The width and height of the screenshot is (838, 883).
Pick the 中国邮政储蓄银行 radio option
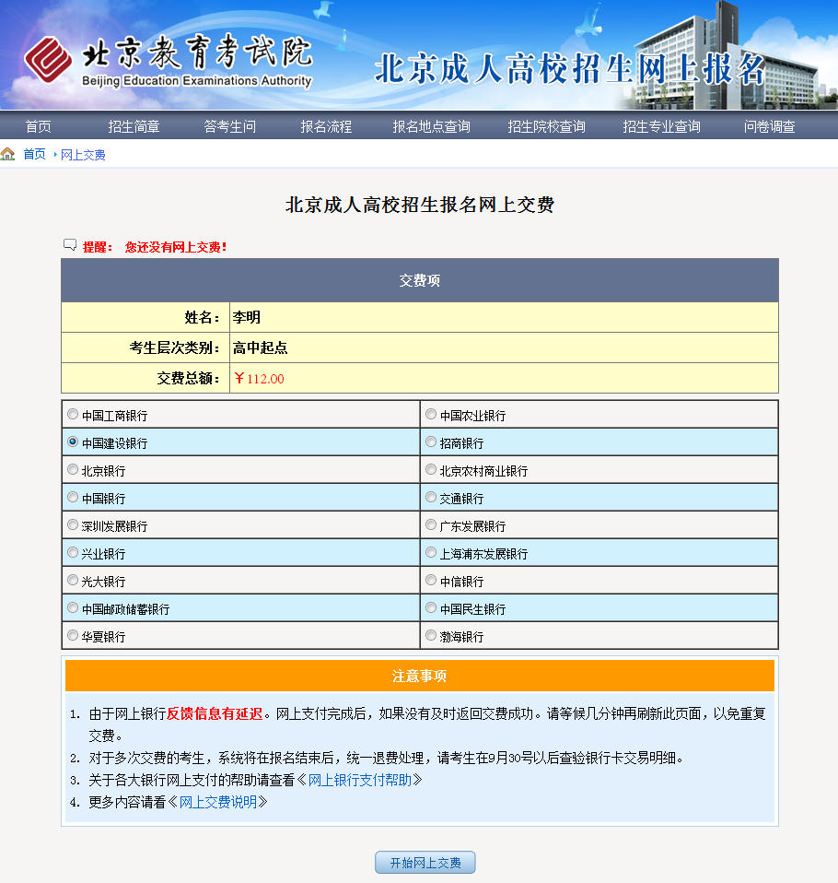73,607
